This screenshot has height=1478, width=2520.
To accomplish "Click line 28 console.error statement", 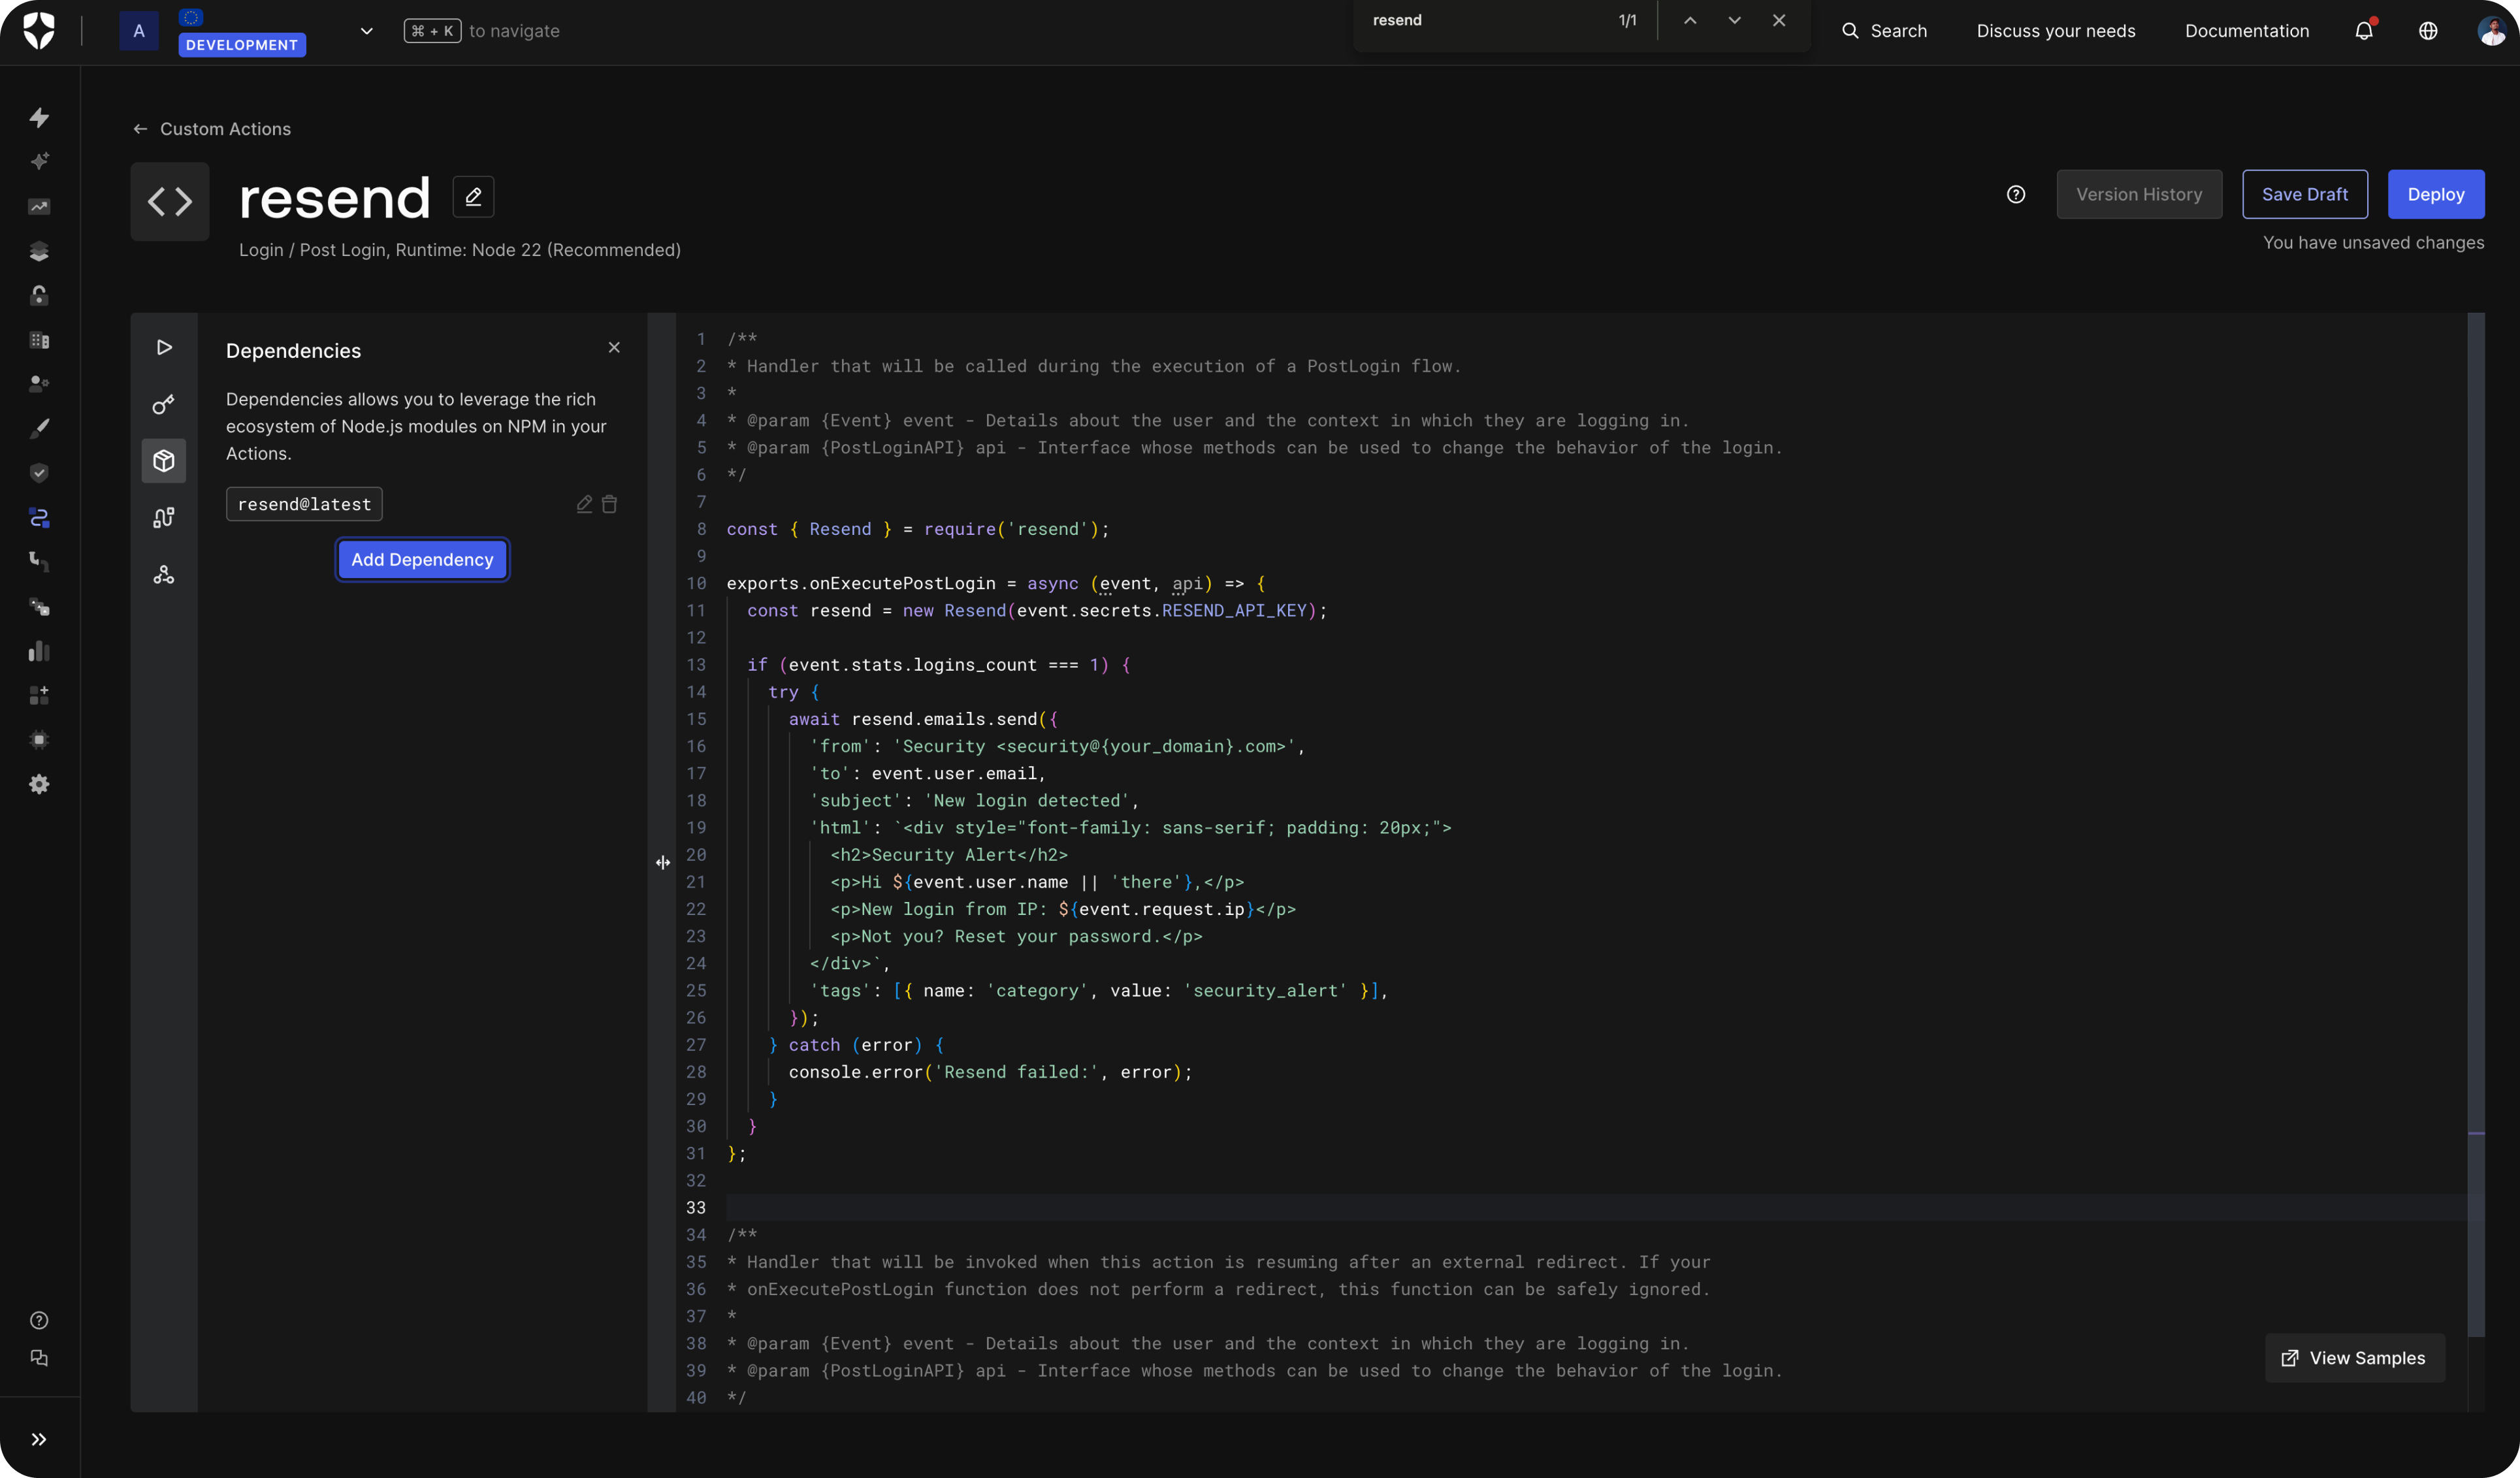I will click(990, 1072).
